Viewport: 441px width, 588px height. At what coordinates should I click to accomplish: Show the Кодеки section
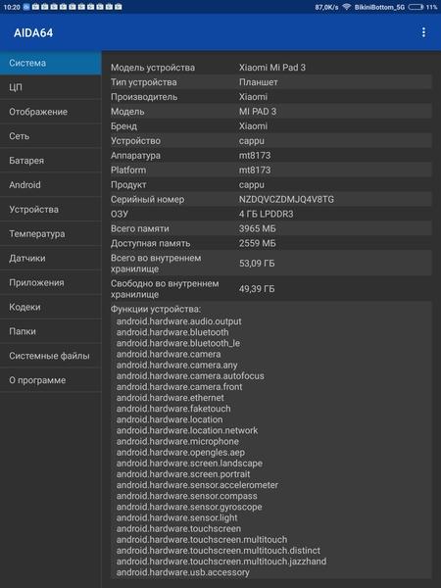51,307
